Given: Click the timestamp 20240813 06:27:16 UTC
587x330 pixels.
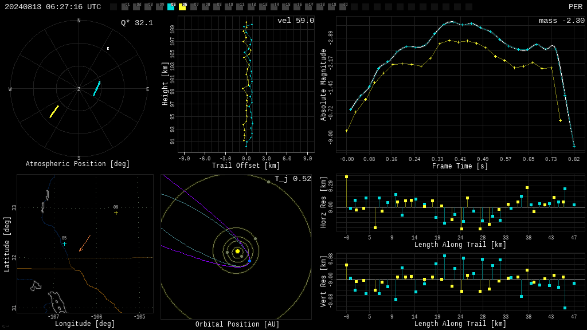Looking at the screenshot, I should pos(53,7).
